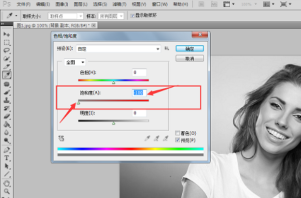Open the 视图(V) menu
301x198 pixels.
(x=139, y=4)
